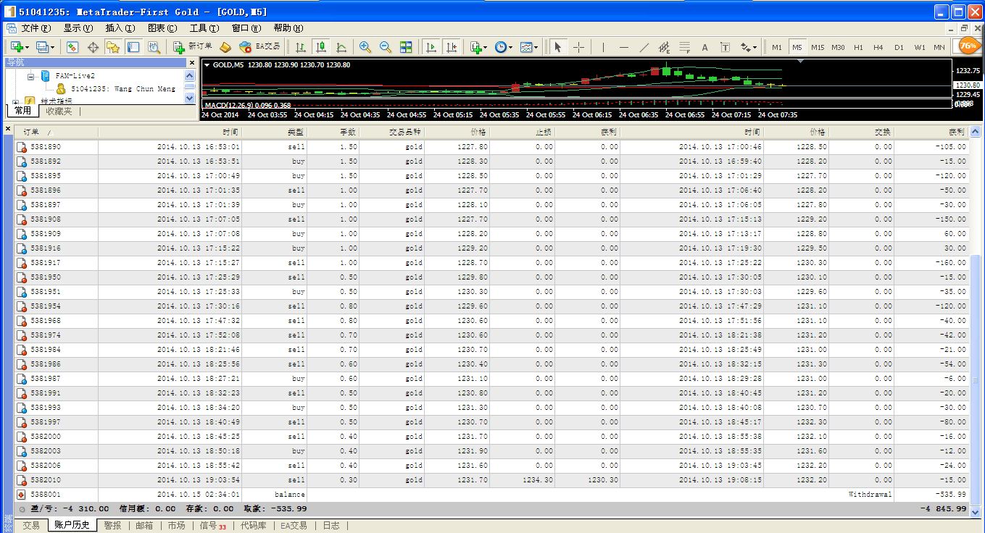Open the 显示 View menu

coord(78,28)
